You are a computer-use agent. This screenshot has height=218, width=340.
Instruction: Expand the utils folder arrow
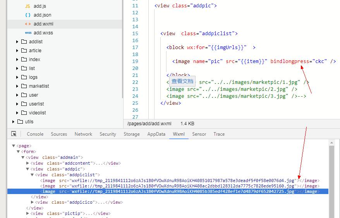[x=13, y=121]
